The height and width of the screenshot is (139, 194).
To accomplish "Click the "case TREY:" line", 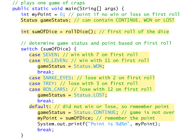I will (83, 84).
